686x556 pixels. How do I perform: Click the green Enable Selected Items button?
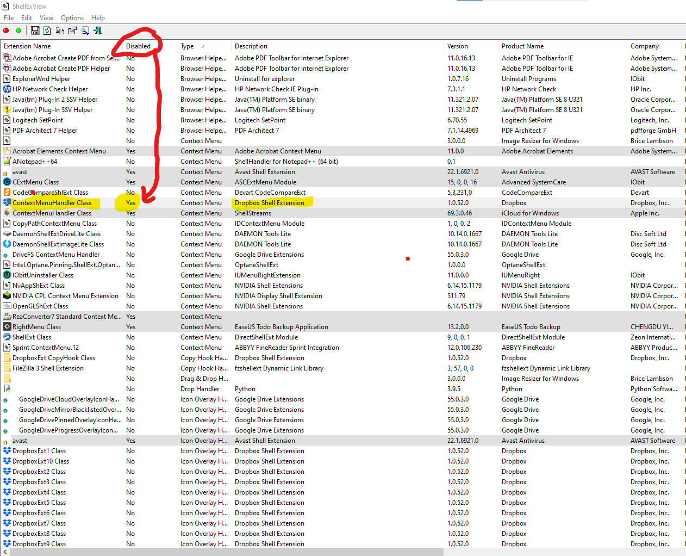pyautogui.click(x=18, y=30)
